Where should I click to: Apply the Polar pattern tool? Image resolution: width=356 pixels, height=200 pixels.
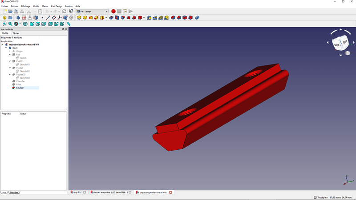(x=161, y=18)
